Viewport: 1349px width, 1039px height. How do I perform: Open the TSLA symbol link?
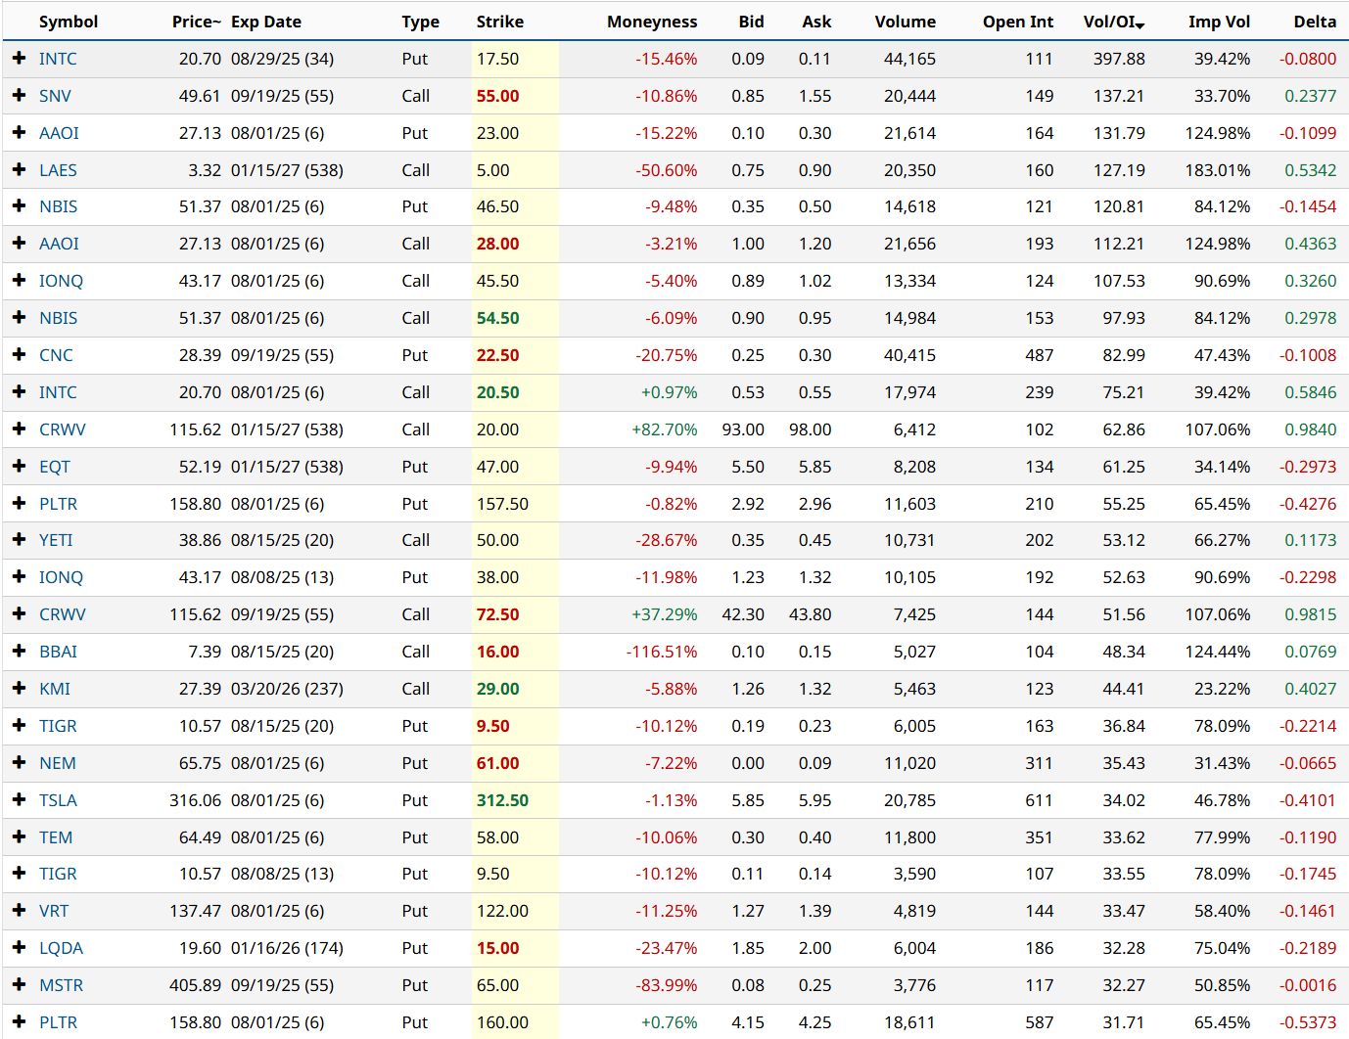point(58,800)
